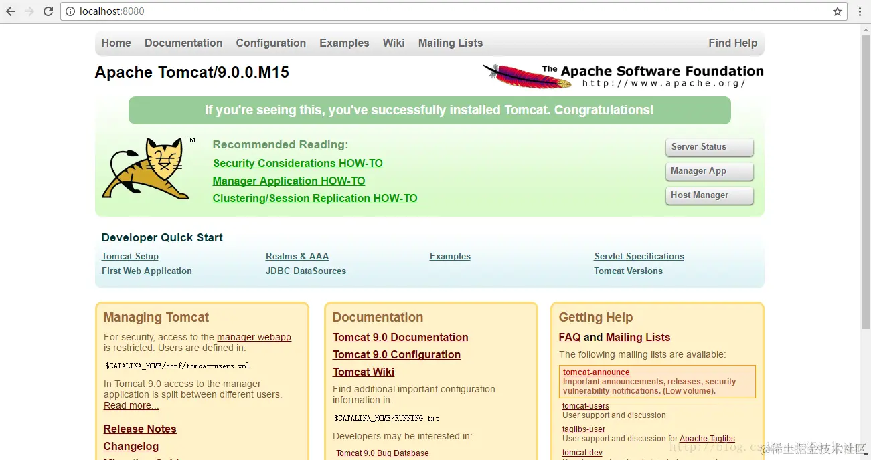Click the Managing Tomcat heading
Viewport: 871px width, 460px height.
156,317
